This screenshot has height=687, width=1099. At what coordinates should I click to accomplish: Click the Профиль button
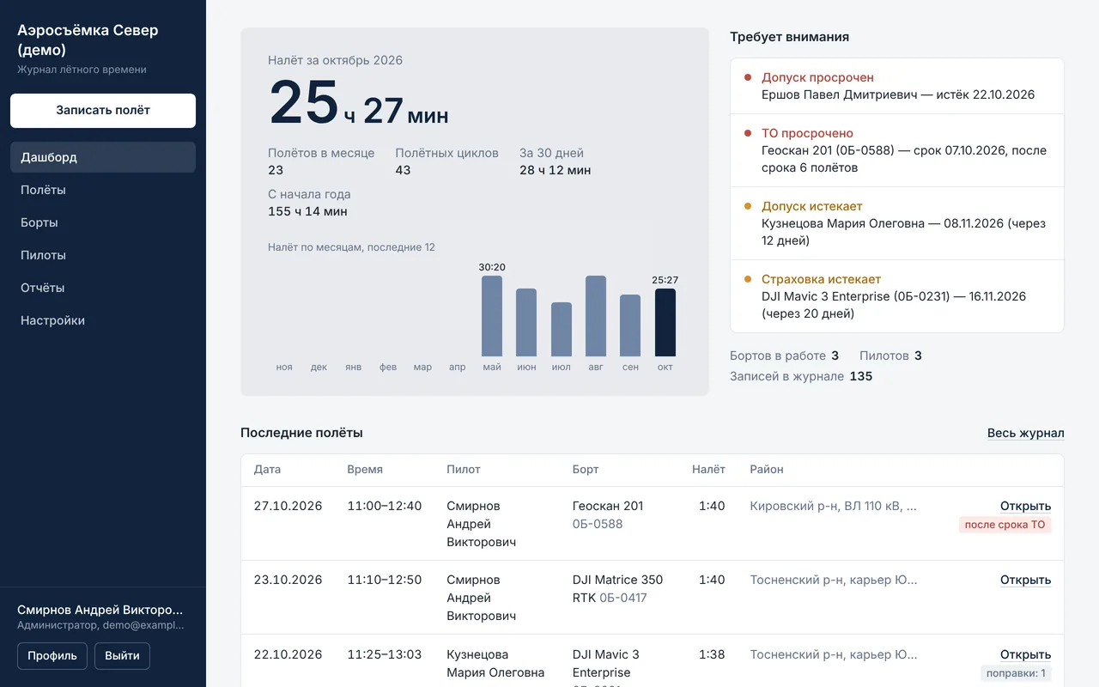click(52, 655)
